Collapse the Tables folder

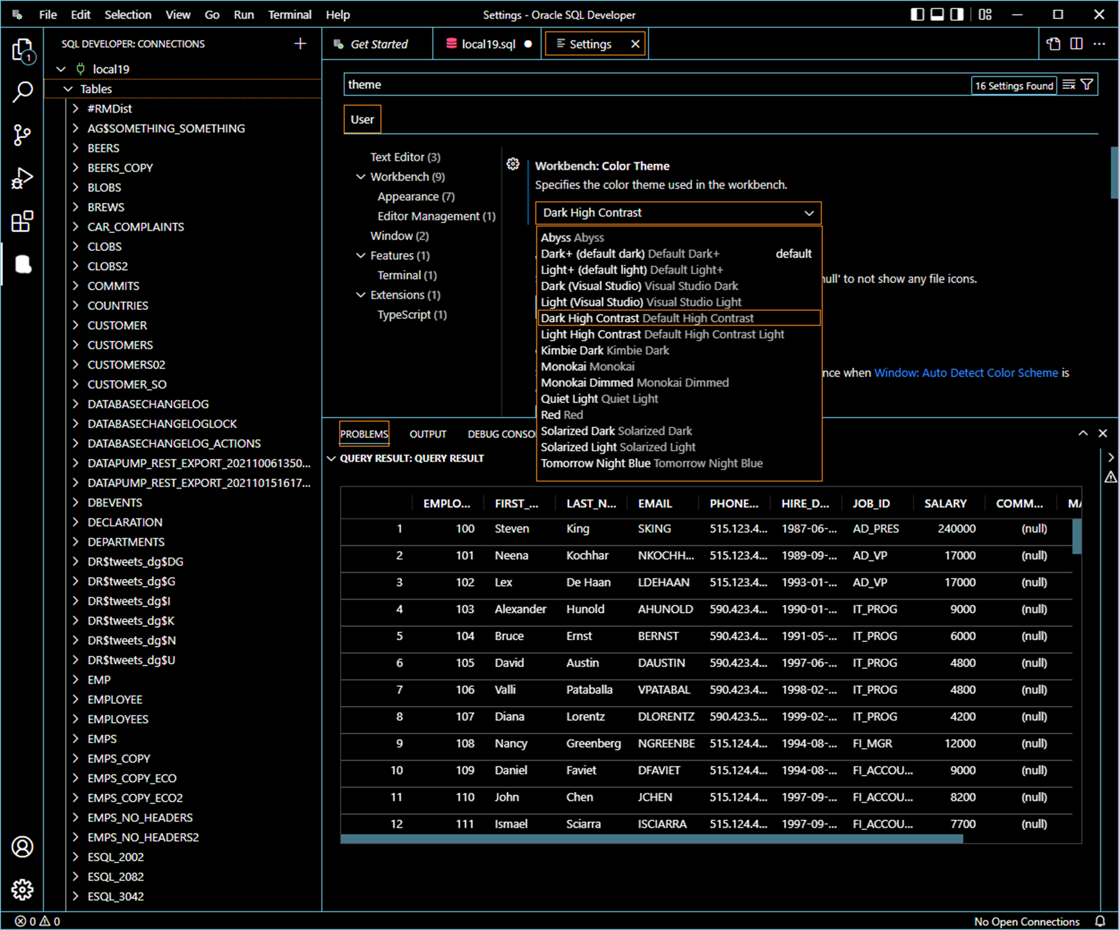pos(68,89)
